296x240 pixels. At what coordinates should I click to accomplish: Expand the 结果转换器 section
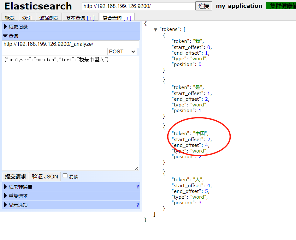point(71,187)
